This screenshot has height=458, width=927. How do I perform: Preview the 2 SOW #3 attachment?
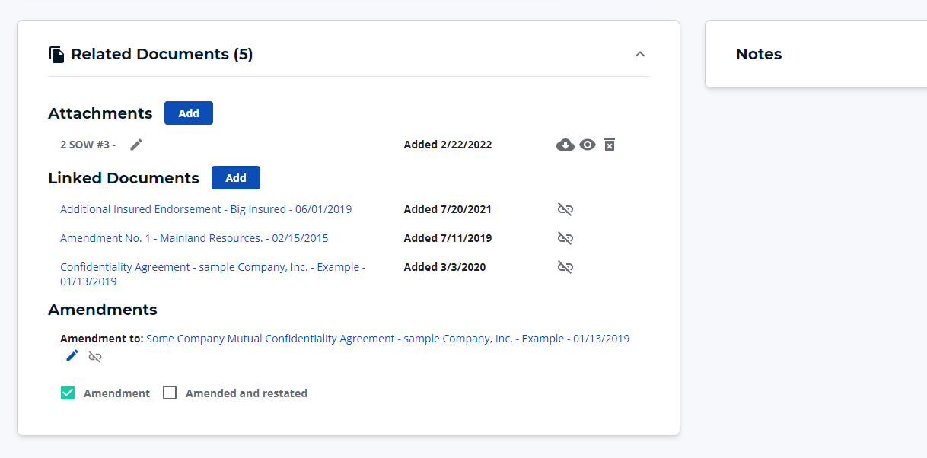pos(588,145)
